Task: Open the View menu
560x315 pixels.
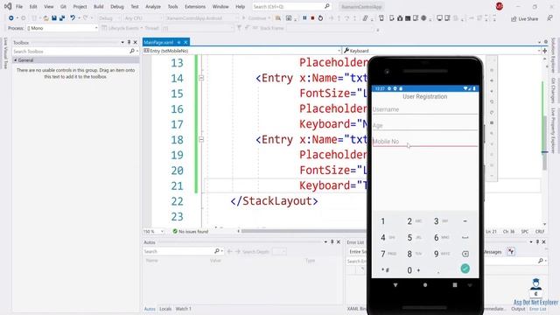Action: click(x=49, y=6)
